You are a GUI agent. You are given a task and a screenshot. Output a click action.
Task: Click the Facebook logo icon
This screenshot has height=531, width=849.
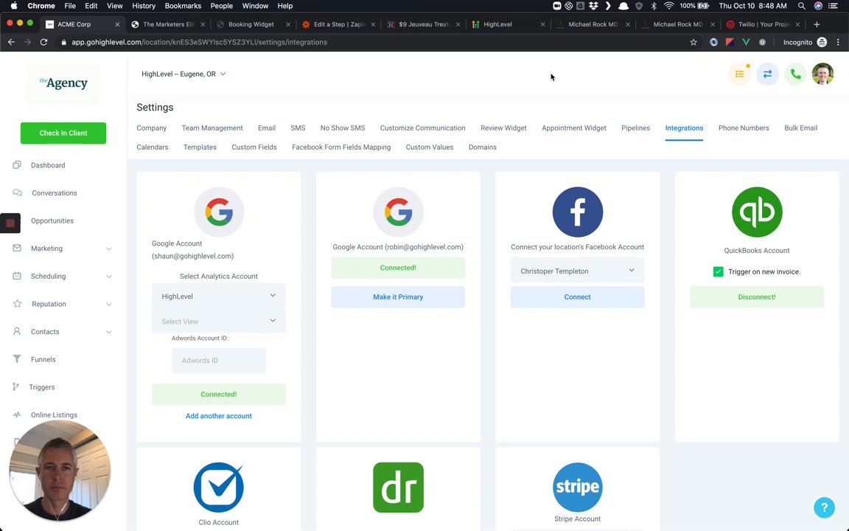pos(577,212)
